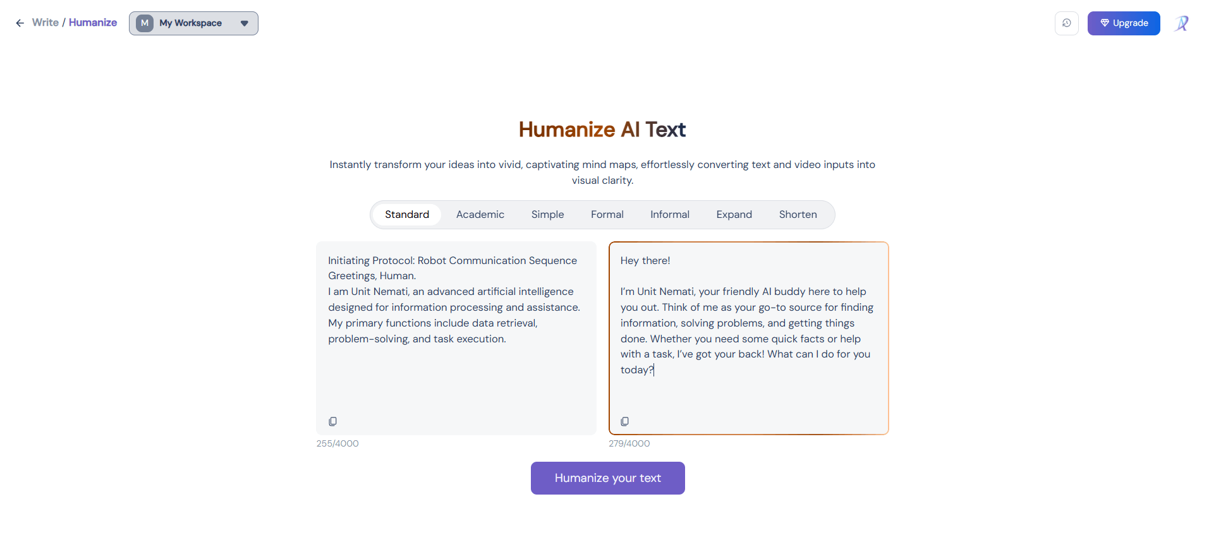
Task: Copy the original input text
Action: (x=332, y=421)
